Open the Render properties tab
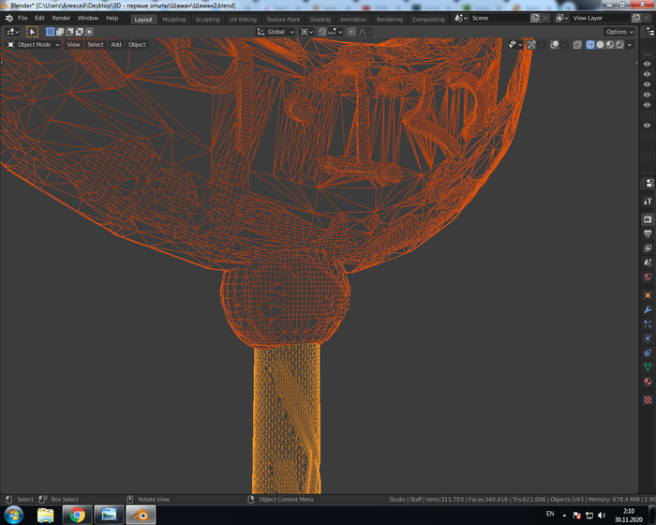 (648, 217)
